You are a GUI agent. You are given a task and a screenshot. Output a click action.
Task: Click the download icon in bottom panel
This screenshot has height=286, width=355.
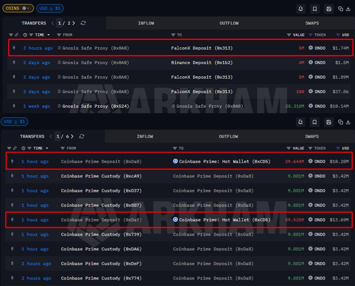(x=348, y=122)
